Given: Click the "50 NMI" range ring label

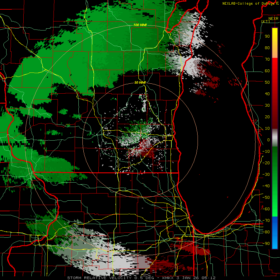Looking at the screenshot, I should click(x=140, y=82).
